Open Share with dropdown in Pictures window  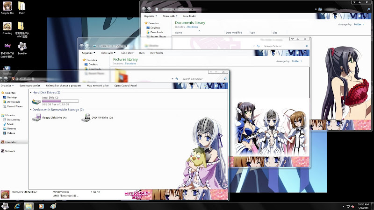[108, 53]
